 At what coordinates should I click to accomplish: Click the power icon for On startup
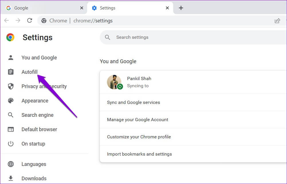point(11,144)
